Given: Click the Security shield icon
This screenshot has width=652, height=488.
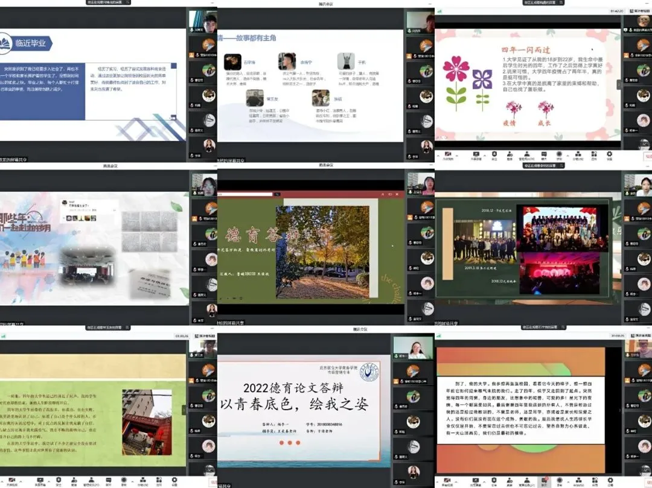Looking at the screenshot, I should (58, 480).
